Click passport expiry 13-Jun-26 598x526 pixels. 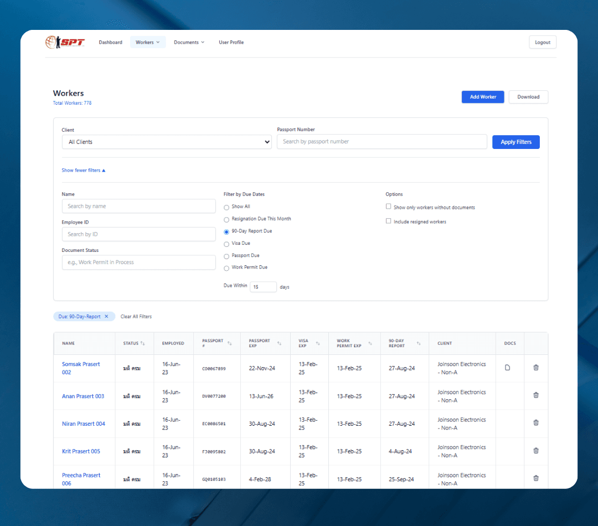point(261,396)
